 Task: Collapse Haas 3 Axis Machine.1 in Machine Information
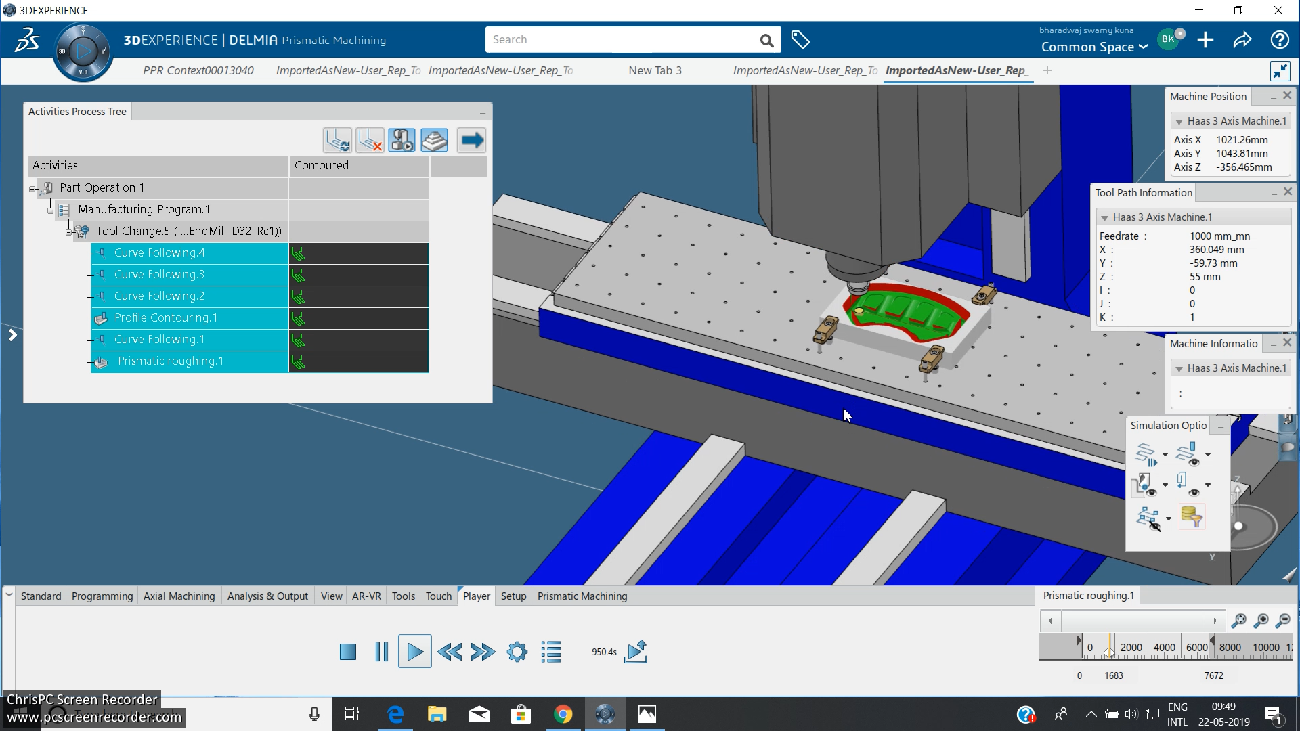[1179, 369]
